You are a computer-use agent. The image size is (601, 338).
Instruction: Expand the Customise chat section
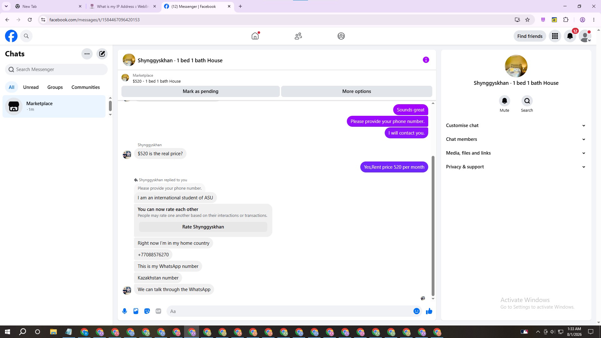click(x=516, y=125)
